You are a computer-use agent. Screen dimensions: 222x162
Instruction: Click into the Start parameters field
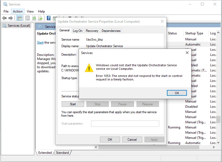coord(125,124)
